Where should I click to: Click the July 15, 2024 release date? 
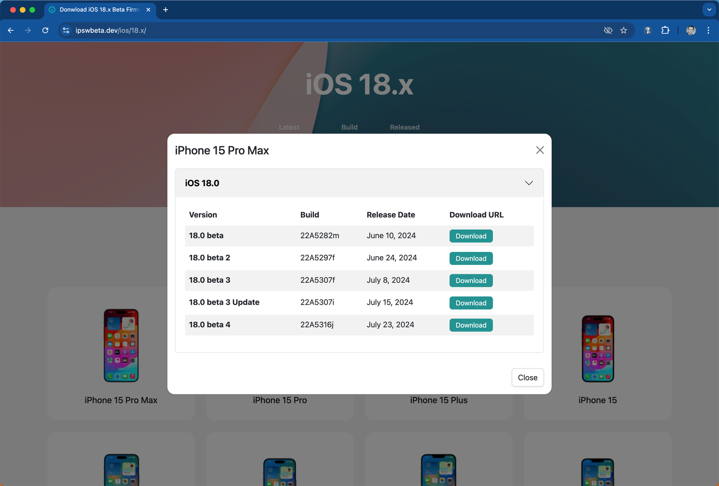390,302
